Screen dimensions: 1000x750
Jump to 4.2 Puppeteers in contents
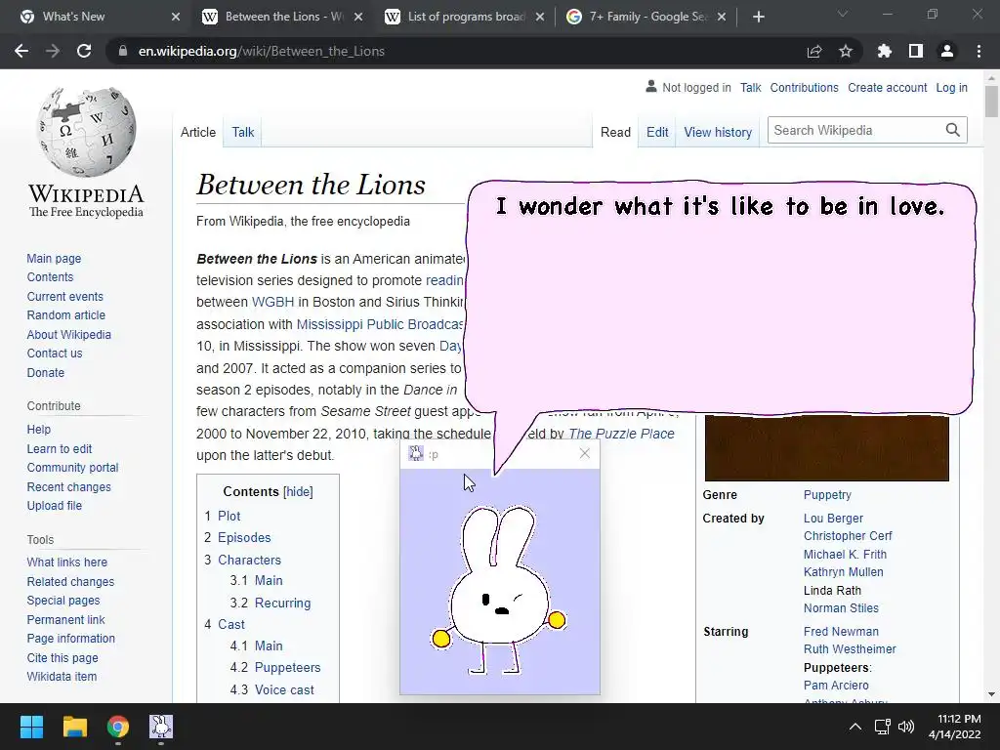point(287,668)
